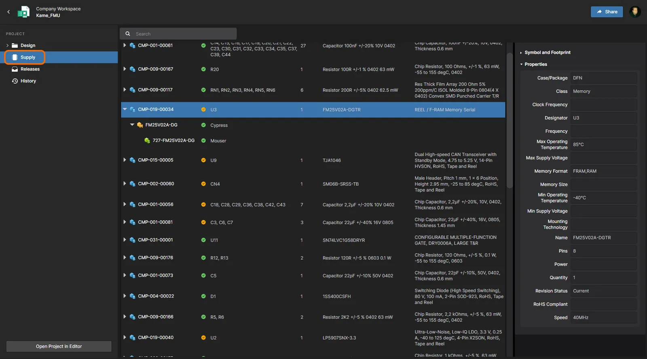647x359 pixels.
Task: Click Open Project in Editor button
Action: (59, 346)
